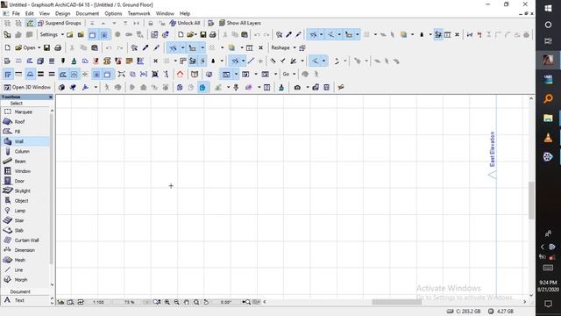Toggle the highlighted blue icon in 3D toolbar row
Image resolution: width=561 pixels, height=316 pixels.
[202, 88]
